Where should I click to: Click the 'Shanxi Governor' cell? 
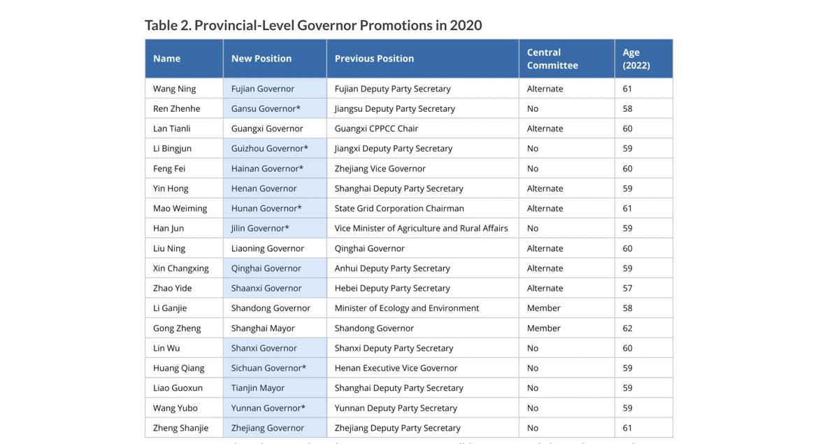click(x=275, y=348)
